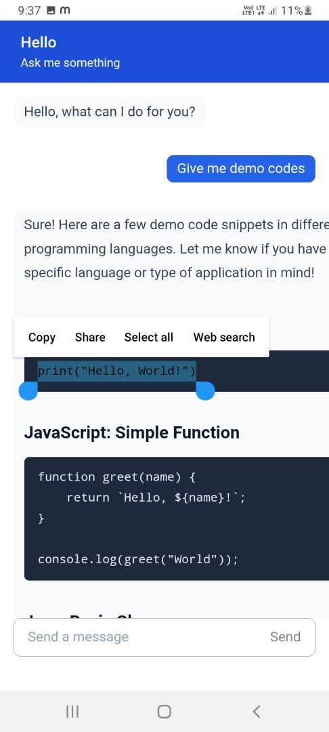Screen dimensions: 329x732
Task: Tap Share in the text selection menu
Action: pyautogui.click(x=90, y=337)
